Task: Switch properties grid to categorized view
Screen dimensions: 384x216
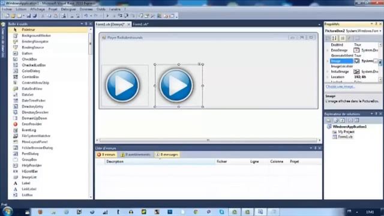Action: [328, 38]
